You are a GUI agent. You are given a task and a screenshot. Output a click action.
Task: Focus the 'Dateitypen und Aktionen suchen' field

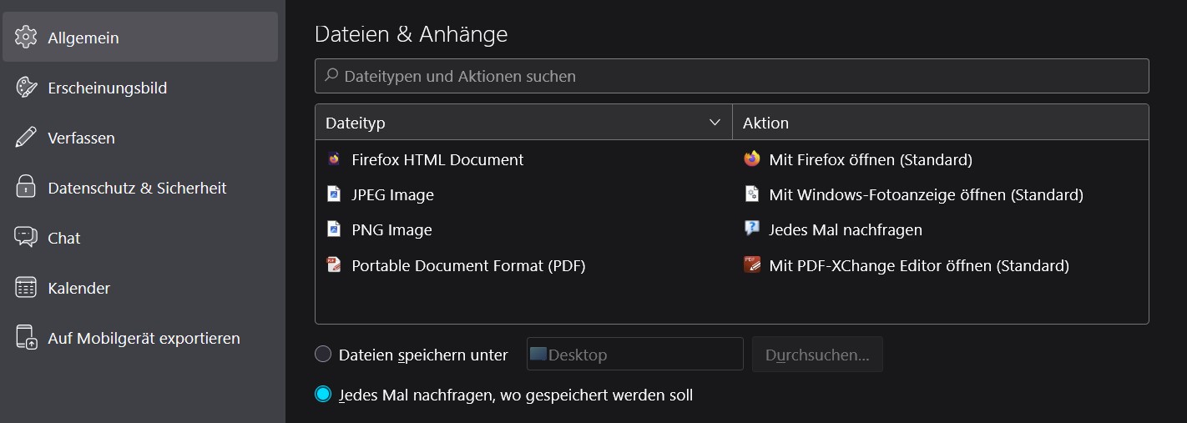tap(731, 76)
